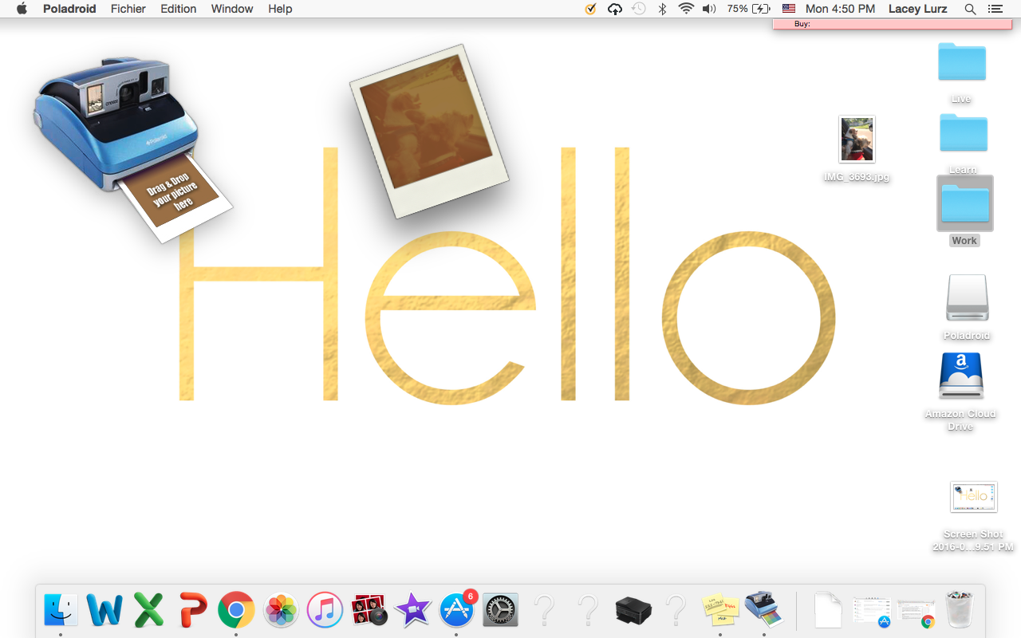This screenshot has width=1021, height=638.
Task: Open the Time Machine status menu
Action: click(639, 9)
